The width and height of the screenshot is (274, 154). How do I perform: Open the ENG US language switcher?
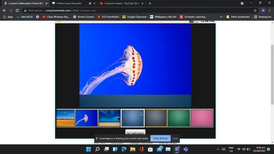click(231, 149)
